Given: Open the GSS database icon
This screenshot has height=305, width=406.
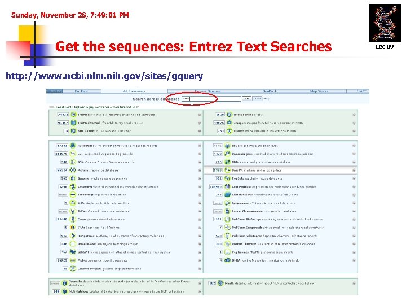Looking at the screenshot, I should 73,162.
